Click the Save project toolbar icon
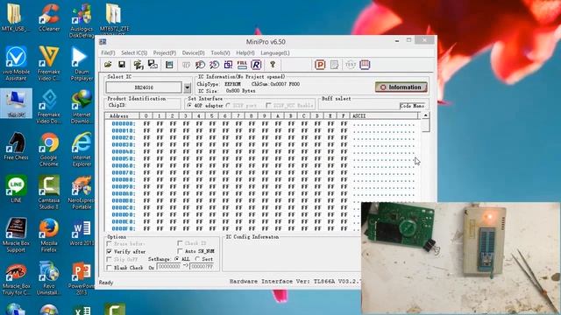The width and height of the screenshot is (561, 315). coord(153,65)
